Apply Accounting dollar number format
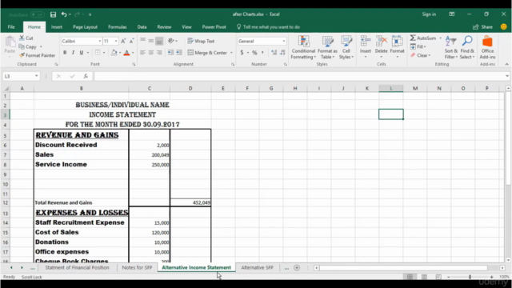This screenshot has height=288, width=512. [x=242, y=53]
